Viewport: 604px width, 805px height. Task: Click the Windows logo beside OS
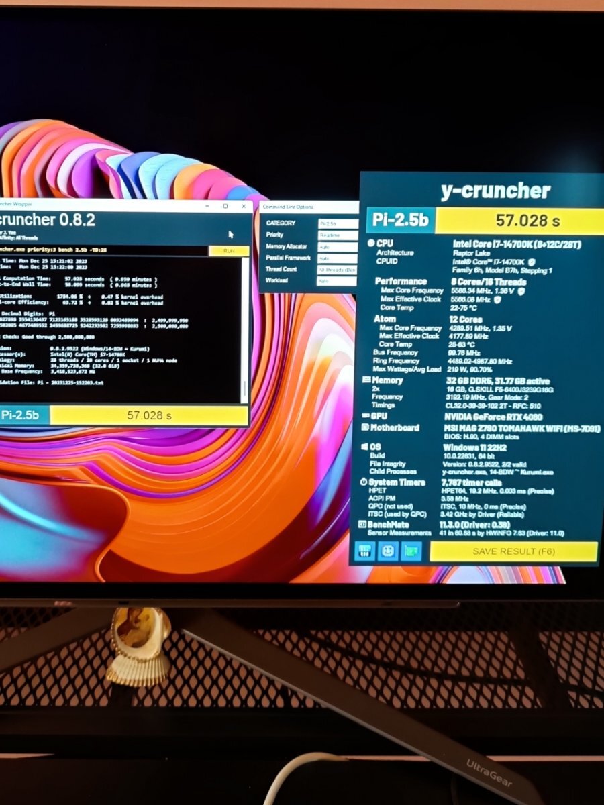pyautogui.click(x=365, y=447)
